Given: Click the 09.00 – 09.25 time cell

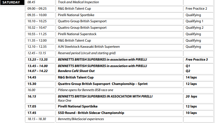Looking at the screenshot, I should [x=40, y=8].
